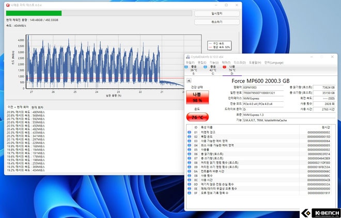Click the status orb of attribute 05 사용률
This screenshot has width=341, height=218.
pyautogui.click(x=189, y=149)
